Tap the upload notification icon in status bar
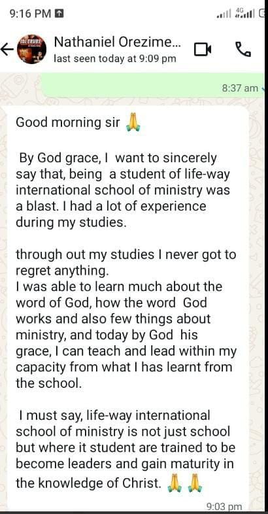Viewport: 268px width, 514px height. tap(59, 14)
